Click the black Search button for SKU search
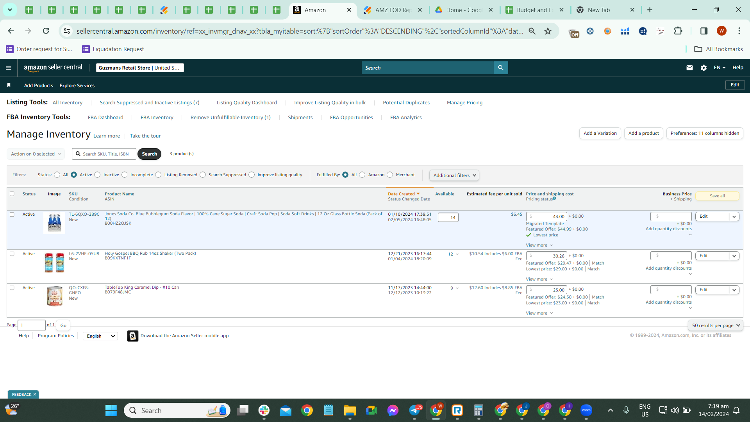This screenshot has width=750, height=422. 149,154
